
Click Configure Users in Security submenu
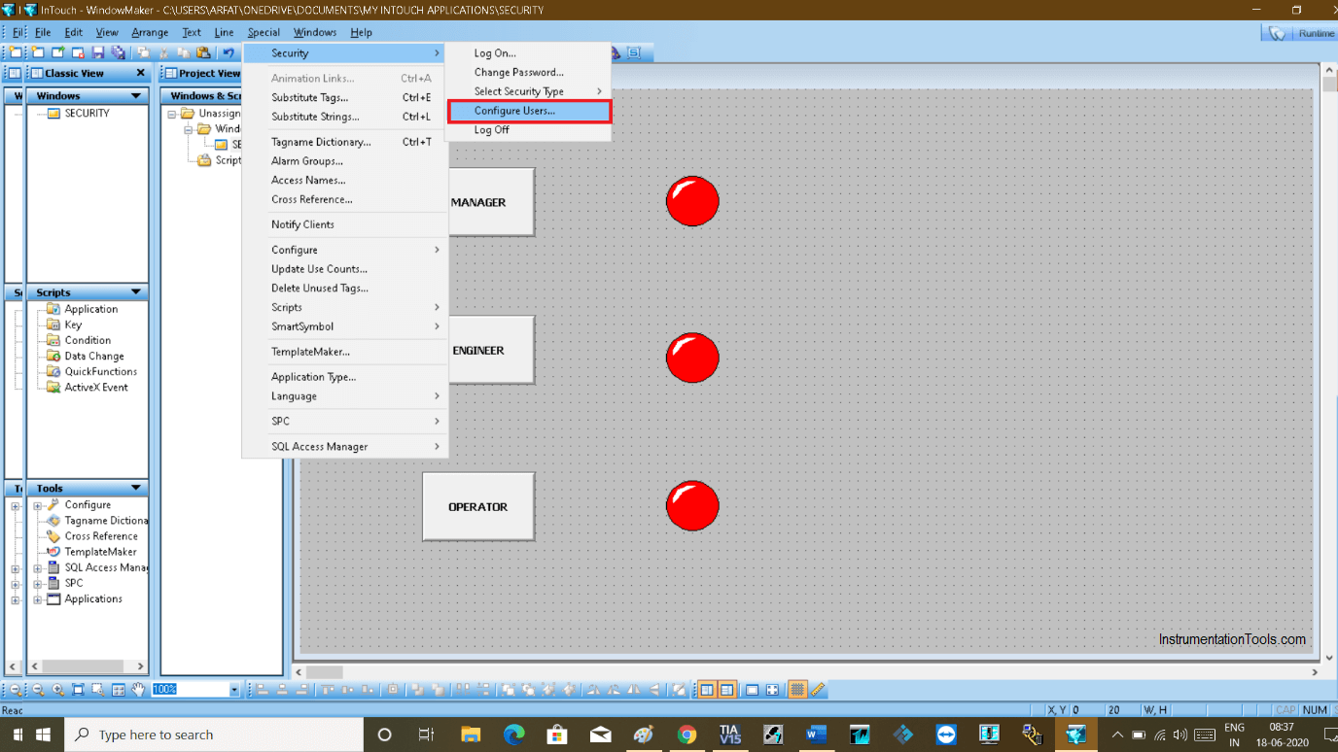[x=529, y=111]
